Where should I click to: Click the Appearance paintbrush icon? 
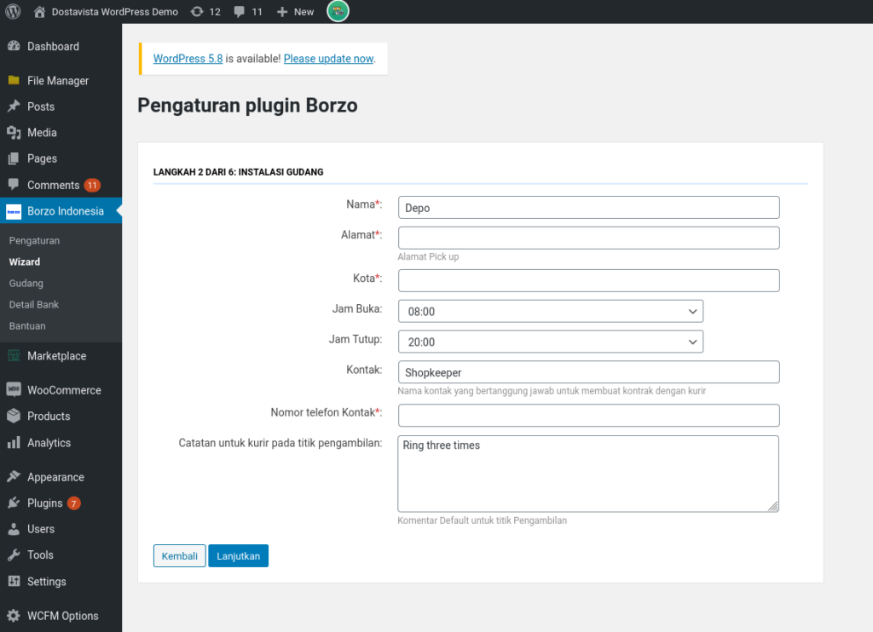point(14,477)
